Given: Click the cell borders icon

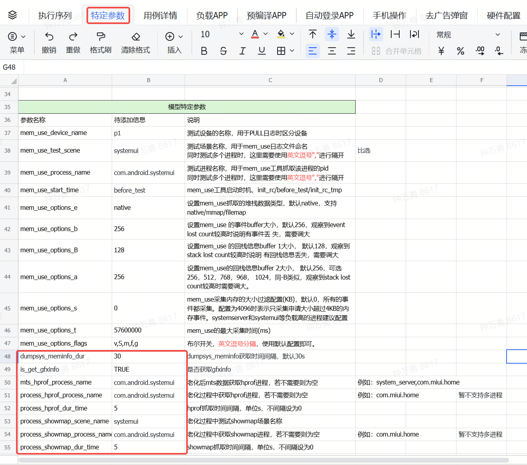Looking at the screenshot, I should point(281,51).
